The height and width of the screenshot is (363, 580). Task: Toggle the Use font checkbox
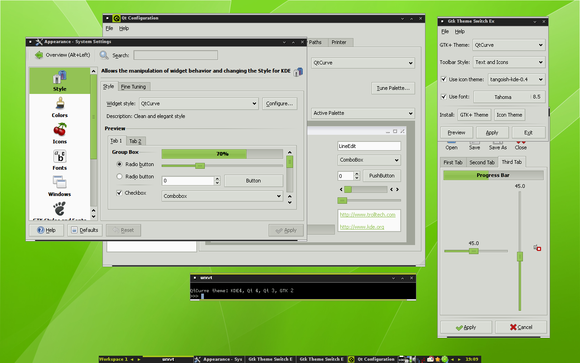[x=444, y=97]
